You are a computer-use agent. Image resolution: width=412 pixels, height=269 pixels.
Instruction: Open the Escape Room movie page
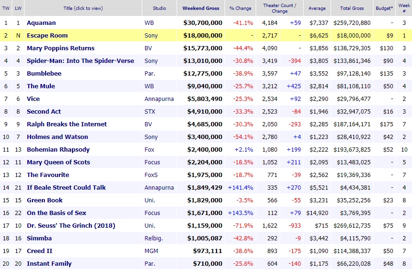[x=47, y=35]
